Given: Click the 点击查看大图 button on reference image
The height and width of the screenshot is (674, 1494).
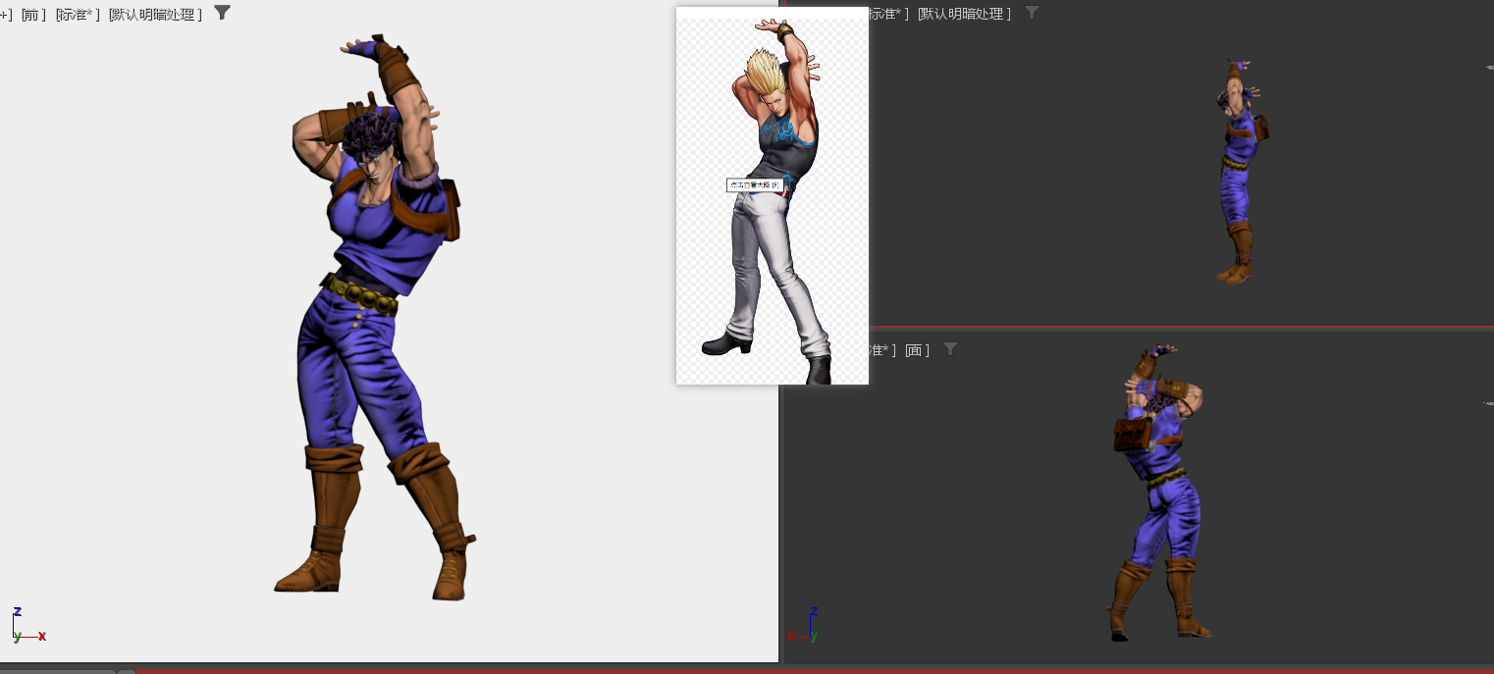Looking at the screenshot, I should [757, 183].
